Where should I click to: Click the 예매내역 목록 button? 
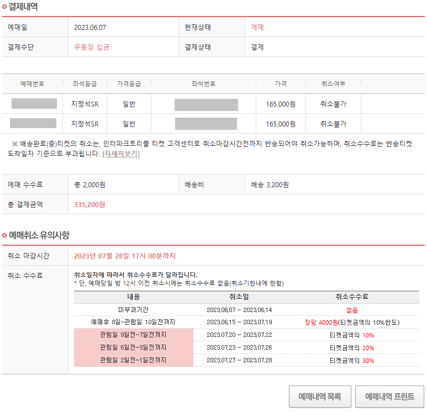pos(320,397)
